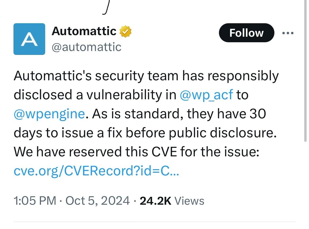Open the three-dot more options menu

point(288,33)
